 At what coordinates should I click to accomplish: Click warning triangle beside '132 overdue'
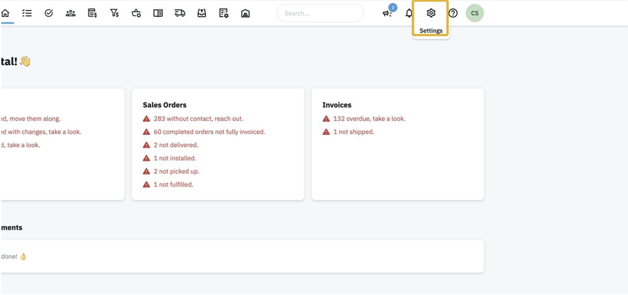click(326, 119)
